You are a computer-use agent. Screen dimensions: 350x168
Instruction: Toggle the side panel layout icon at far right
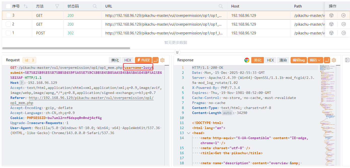pos(347,60)
